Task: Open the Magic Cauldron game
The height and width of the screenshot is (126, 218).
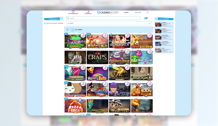Action: pos(75,41)
